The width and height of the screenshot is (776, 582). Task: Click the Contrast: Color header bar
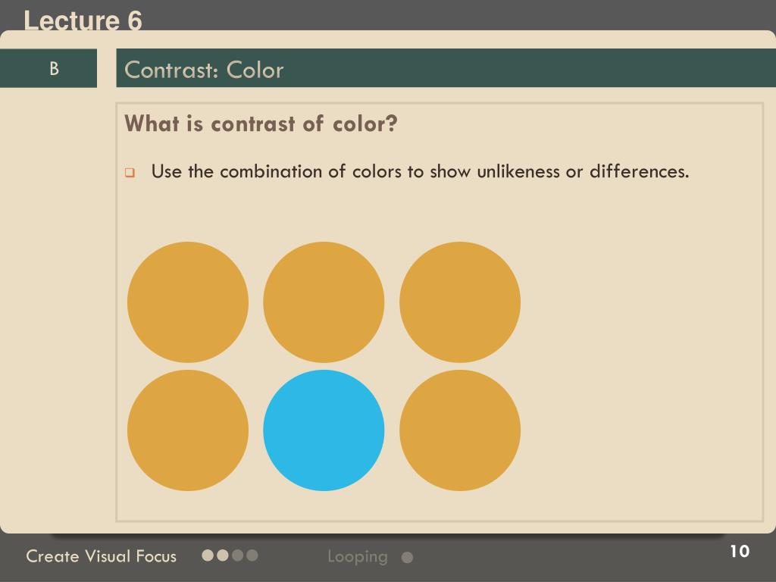446,67
